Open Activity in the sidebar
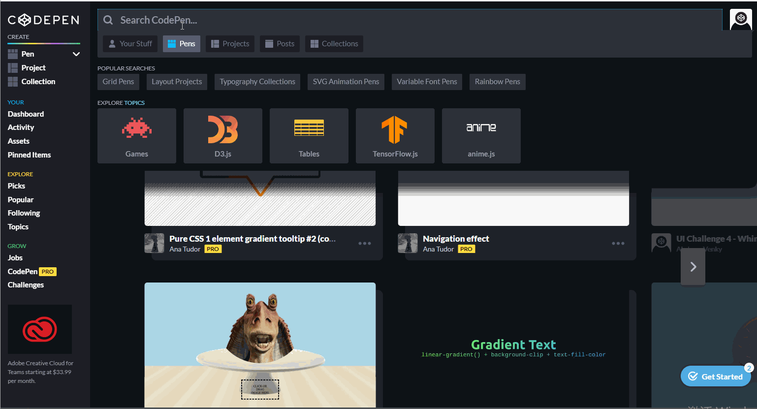Screen dimensions: 757x409 (x=21, y=127)
